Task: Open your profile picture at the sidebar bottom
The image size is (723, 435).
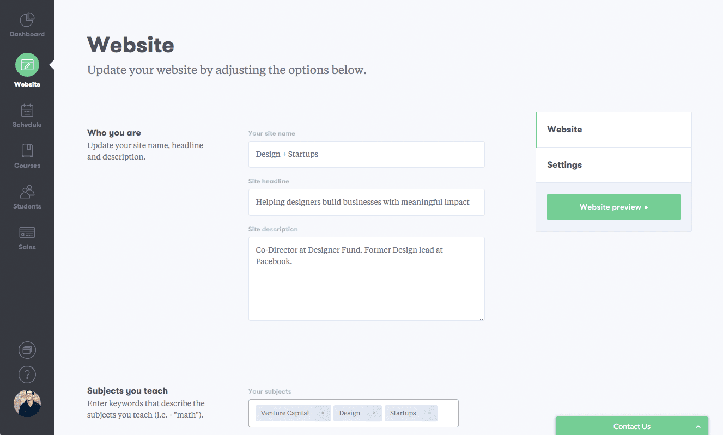Action: 27,404
